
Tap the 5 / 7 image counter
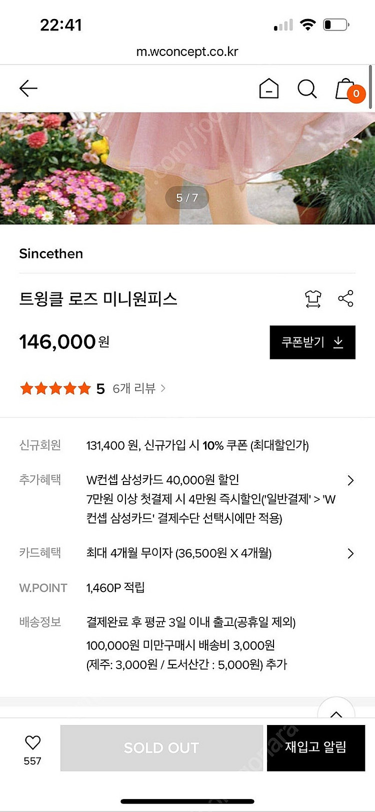[x=187, y=198]
